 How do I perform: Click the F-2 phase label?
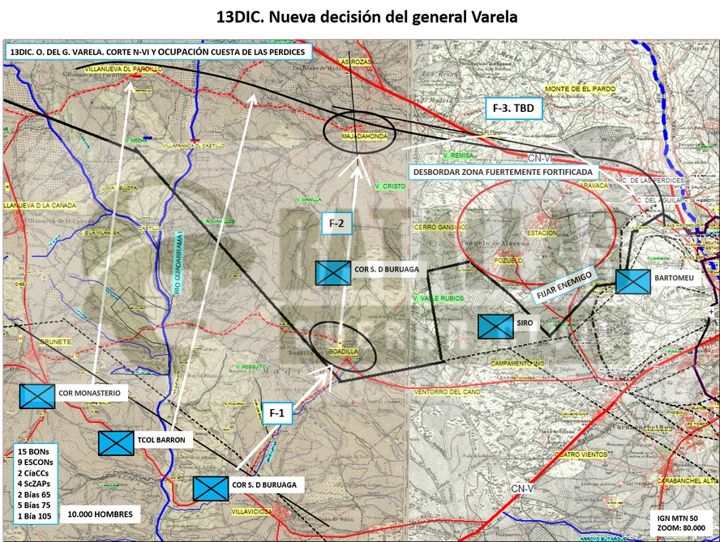point(336,224)
